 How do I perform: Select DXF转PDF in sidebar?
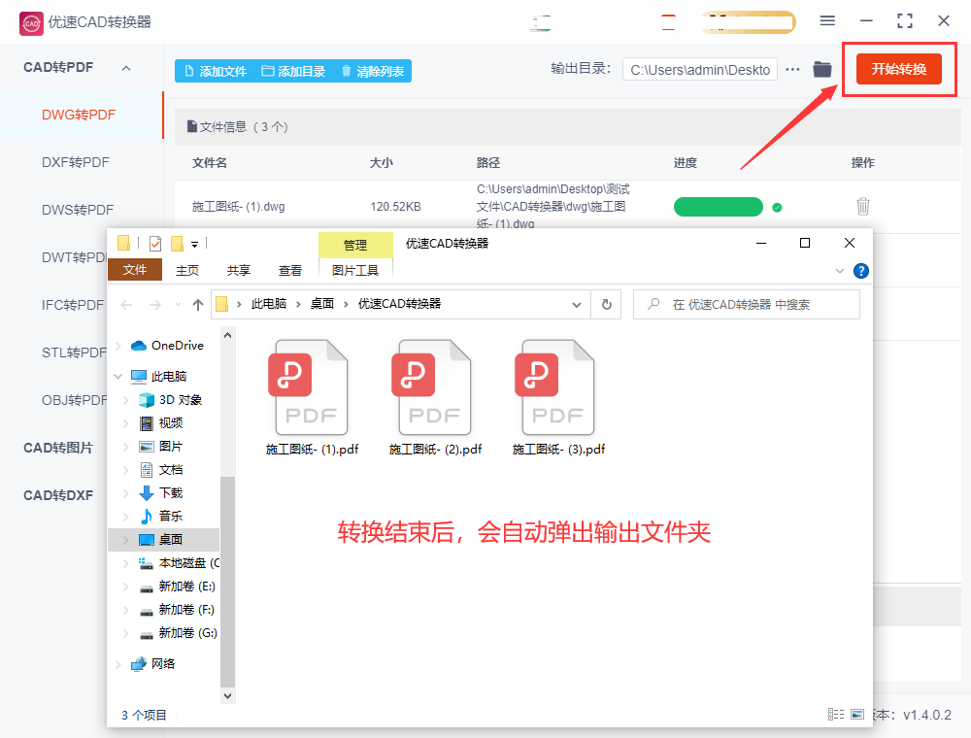76,162
